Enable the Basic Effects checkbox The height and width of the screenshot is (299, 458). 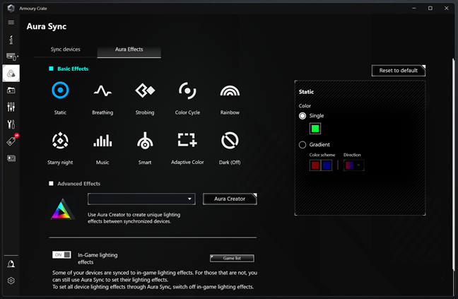pyautogui.click(x=51, y=69)
